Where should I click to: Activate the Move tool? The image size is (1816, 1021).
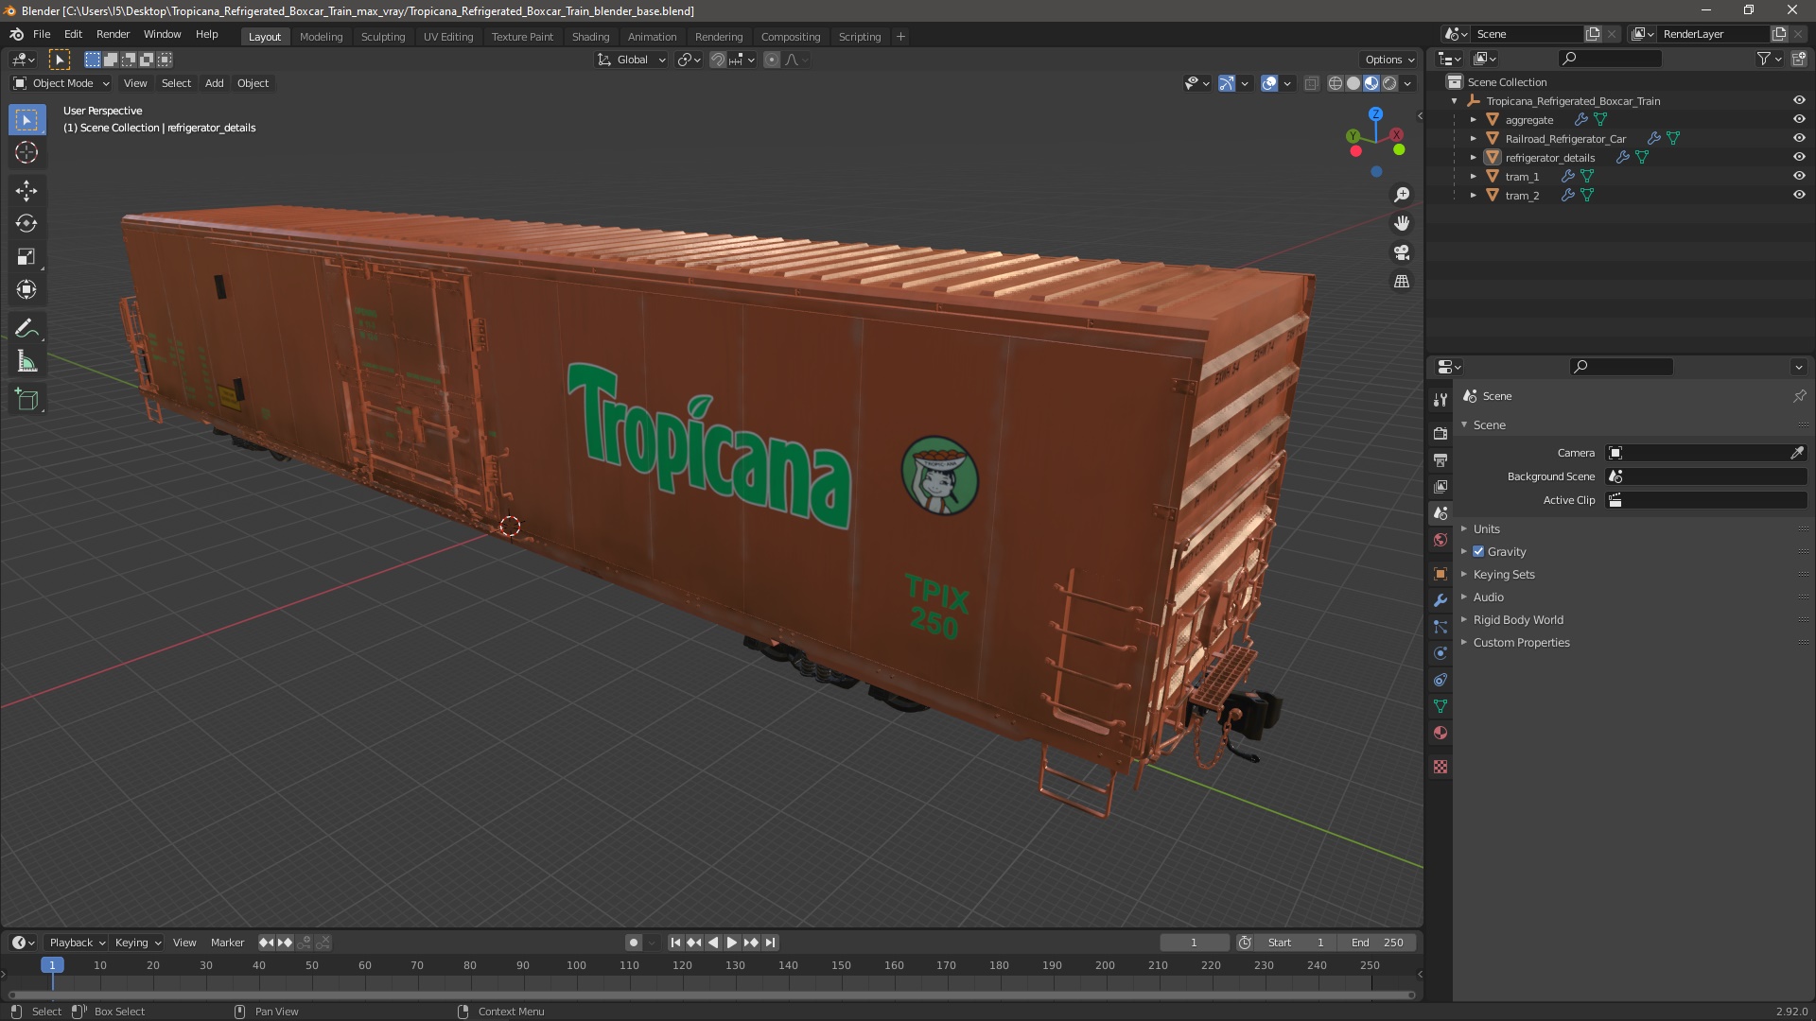pos(26,191)
